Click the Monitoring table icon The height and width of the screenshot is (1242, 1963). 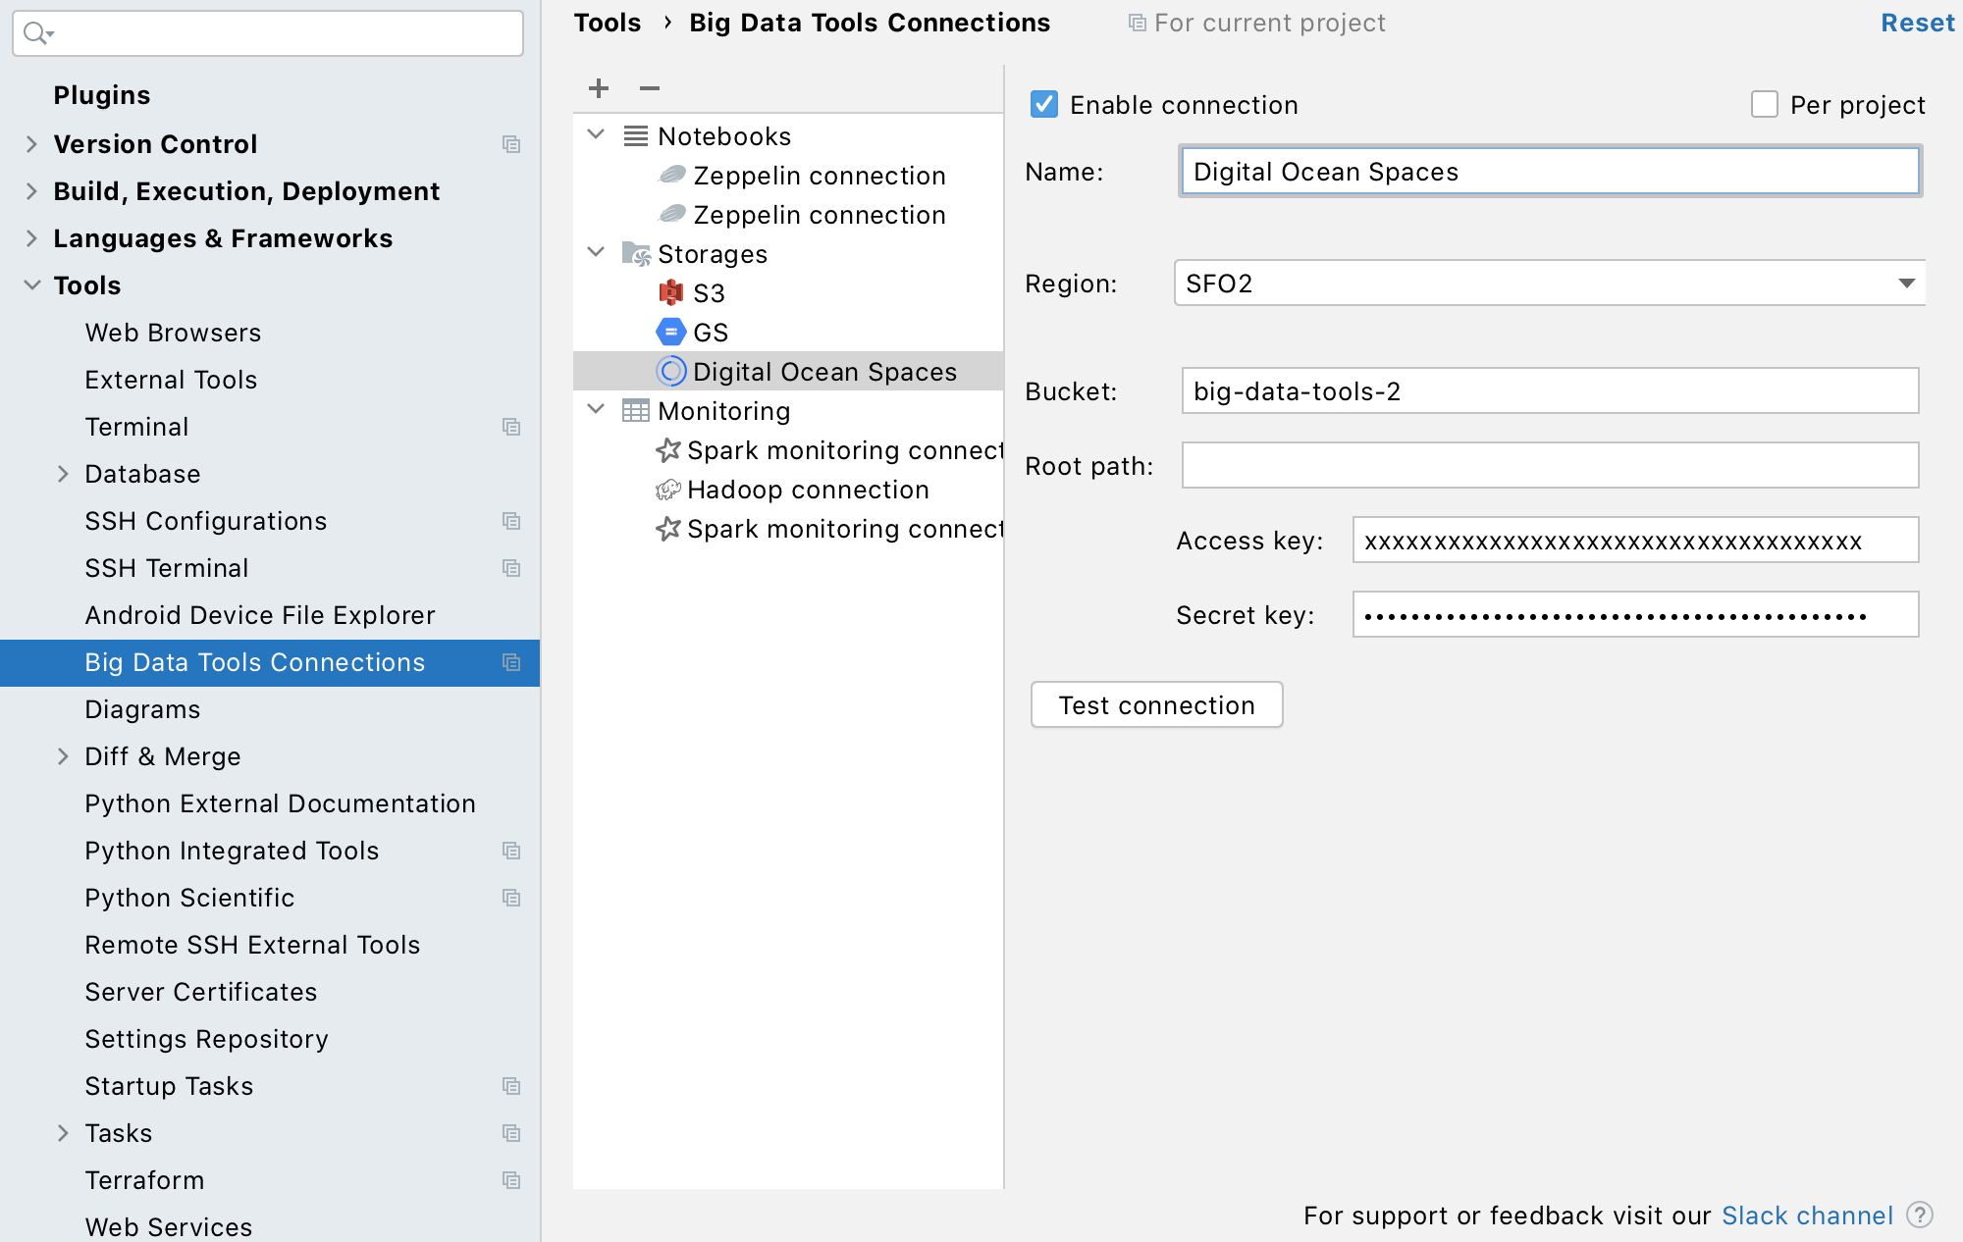click(636, 410)
